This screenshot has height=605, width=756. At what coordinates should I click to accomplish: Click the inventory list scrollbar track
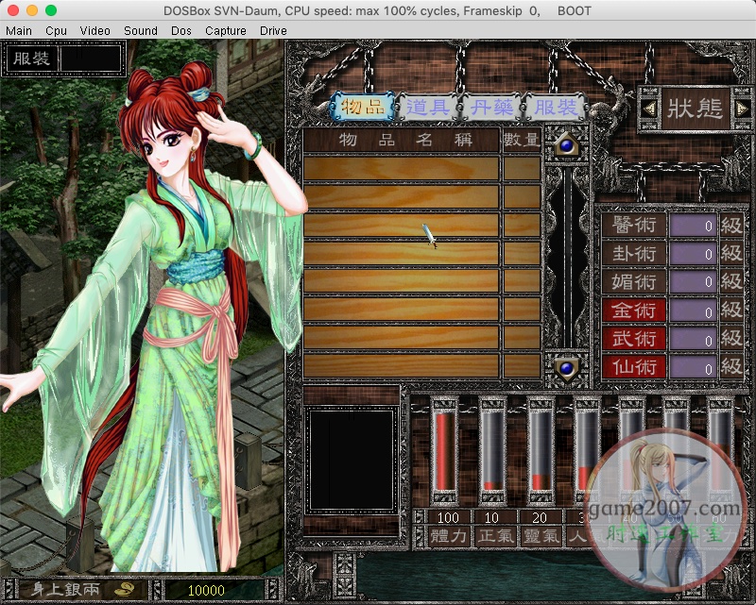coord(568,257)
